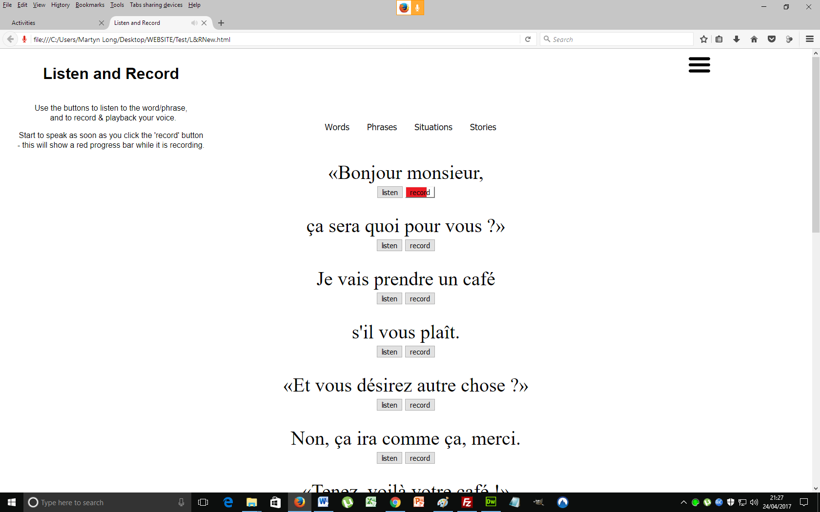Open GIMP from the taskbar

click(538, 502)
